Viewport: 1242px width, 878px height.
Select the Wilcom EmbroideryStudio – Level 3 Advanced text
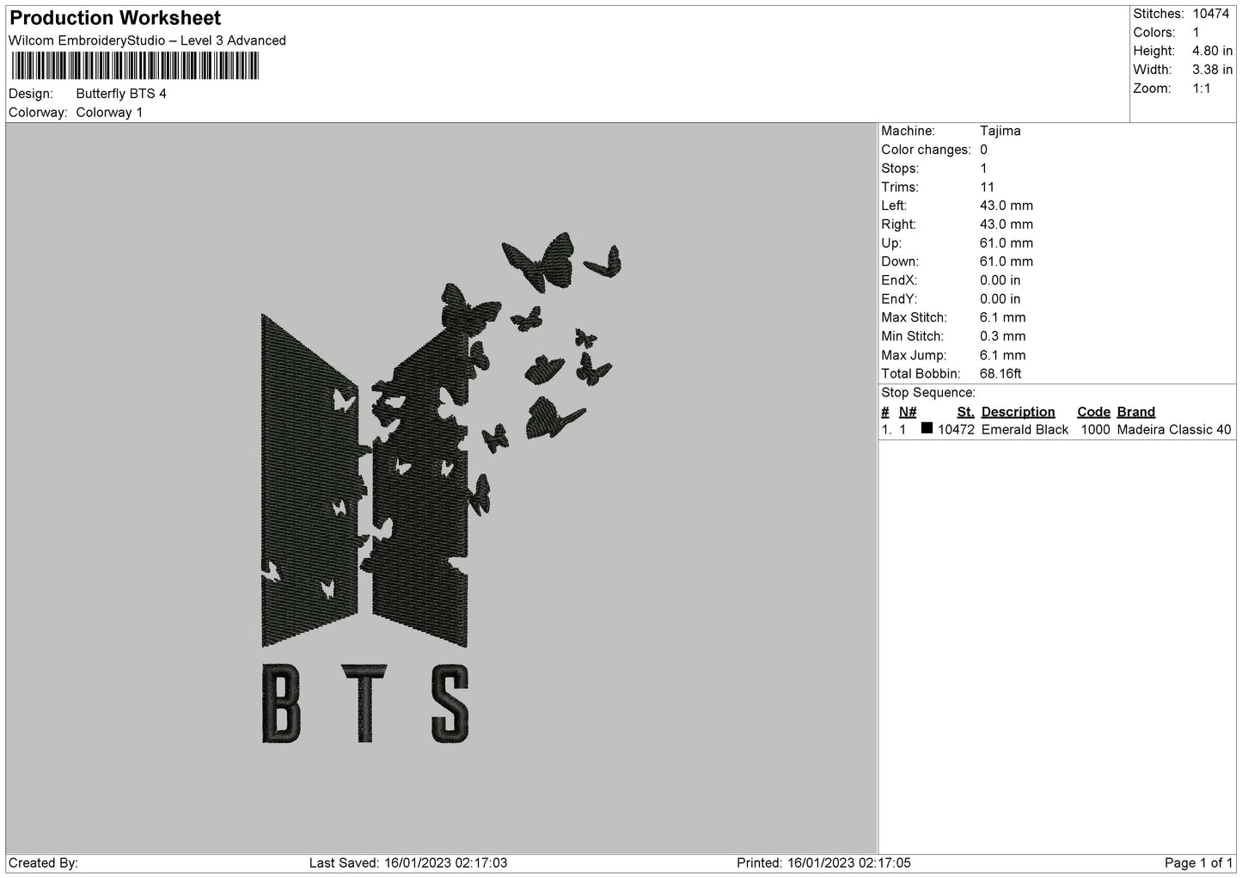(147, 40)
